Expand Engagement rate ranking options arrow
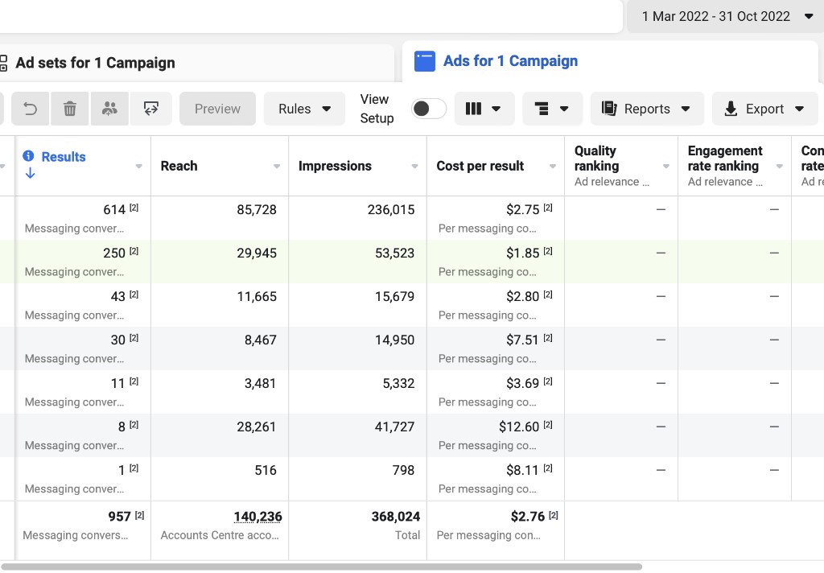824x573 pixels. 780,166
